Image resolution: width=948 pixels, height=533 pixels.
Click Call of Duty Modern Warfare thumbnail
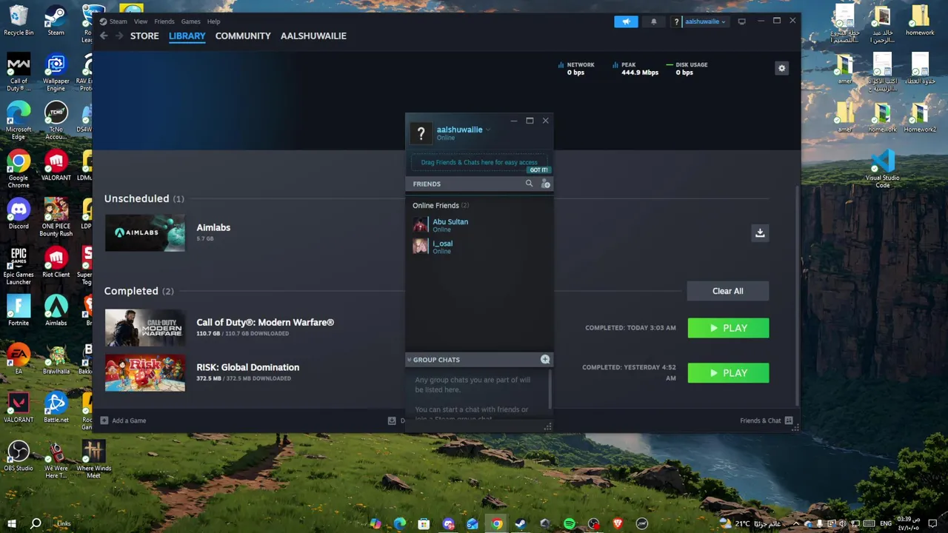(145, 328)
